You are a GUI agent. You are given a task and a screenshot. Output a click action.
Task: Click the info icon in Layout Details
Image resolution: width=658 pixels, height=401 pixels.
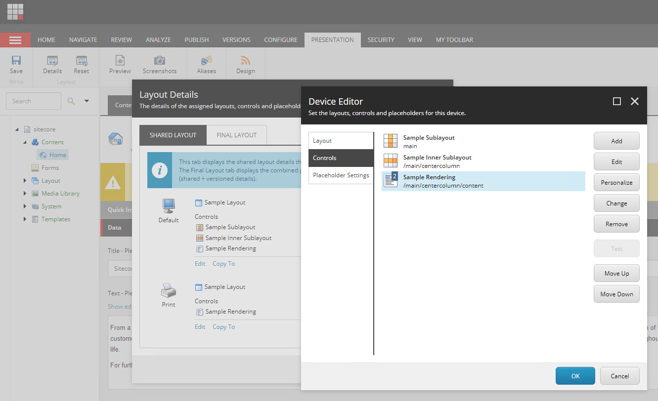(x=159, y=170)
